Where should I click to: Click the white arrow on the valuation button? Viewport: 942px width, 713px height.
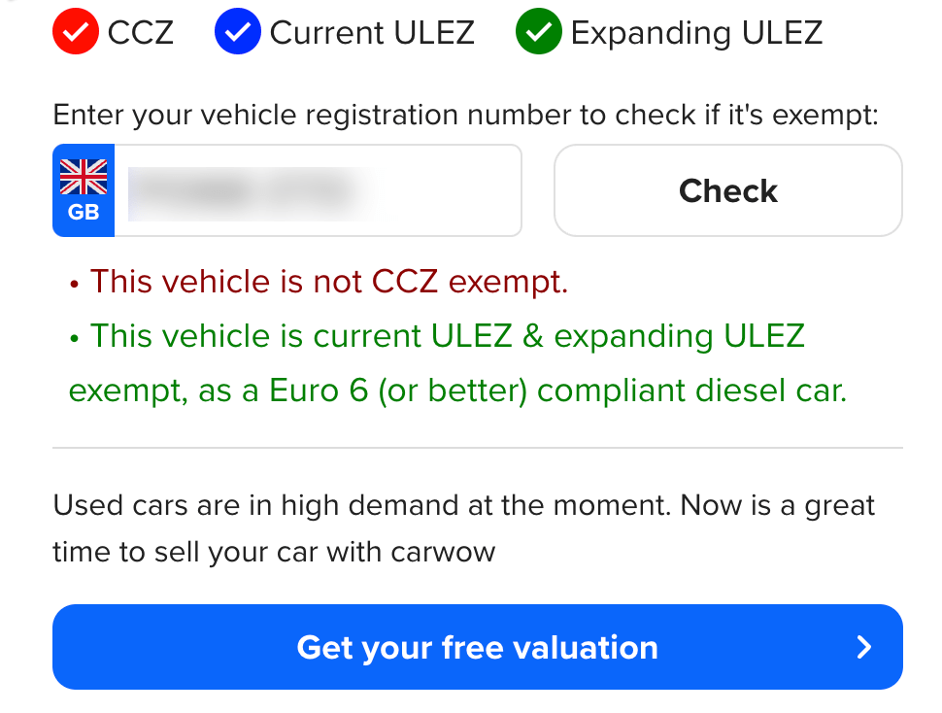coord(864,648)
